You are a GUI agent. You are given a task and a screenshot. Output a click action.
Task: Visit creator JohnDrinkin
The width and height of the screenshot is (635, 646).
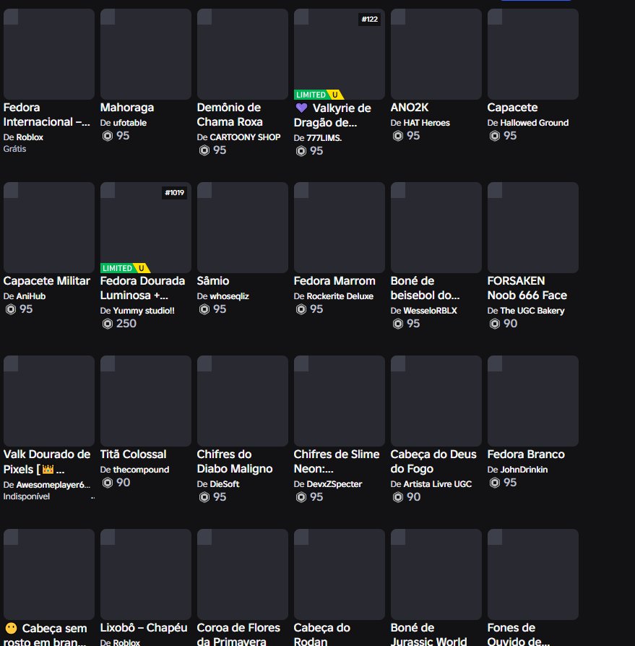point(524,470)
